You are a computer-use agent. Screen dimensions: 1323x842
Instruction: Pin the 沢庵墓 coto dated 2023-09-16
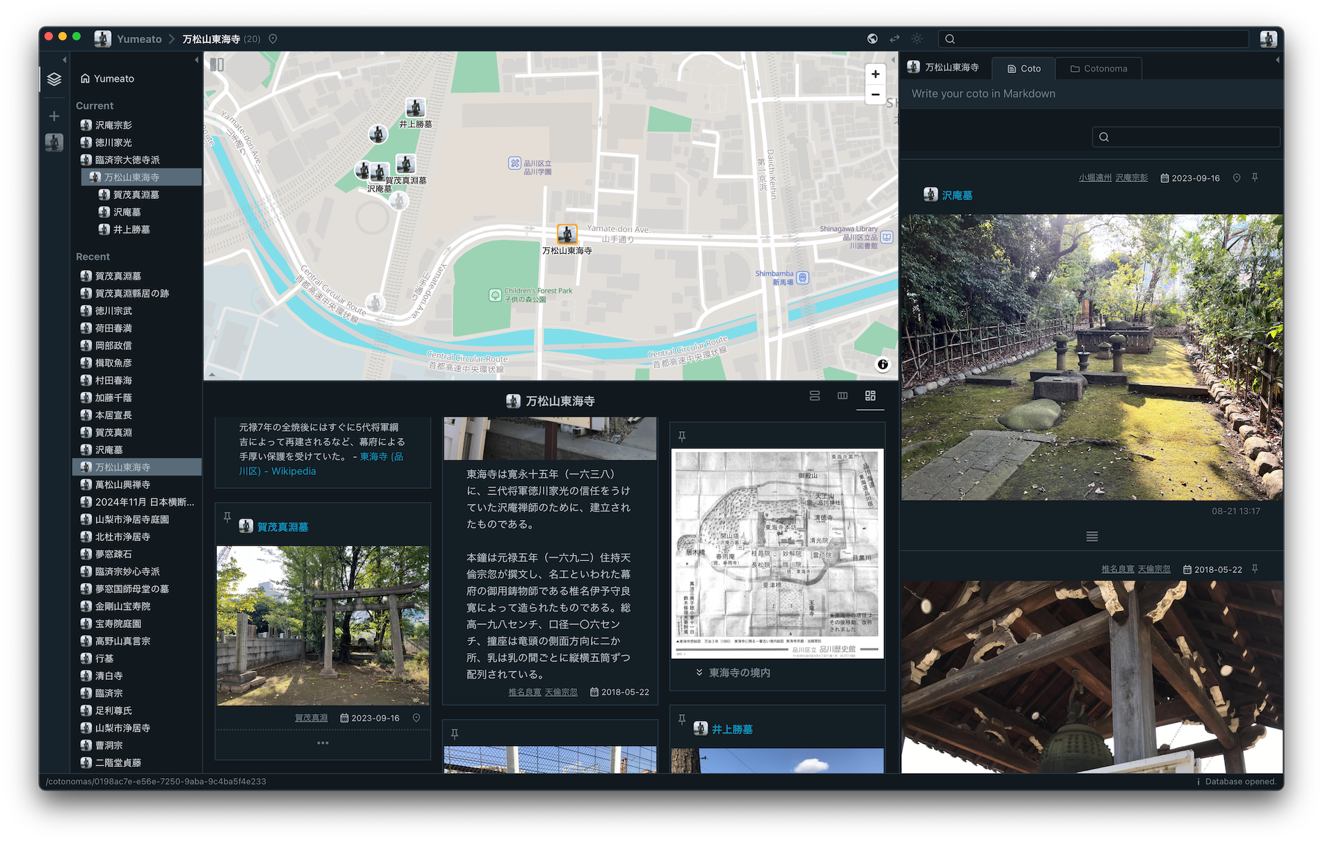point(1255,178)
